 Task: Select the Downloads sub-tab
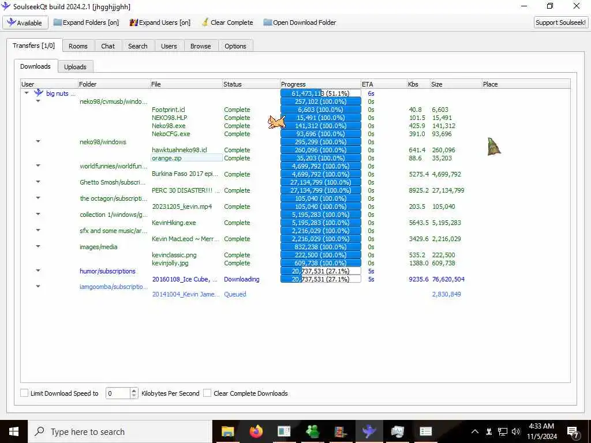[35, 66]
